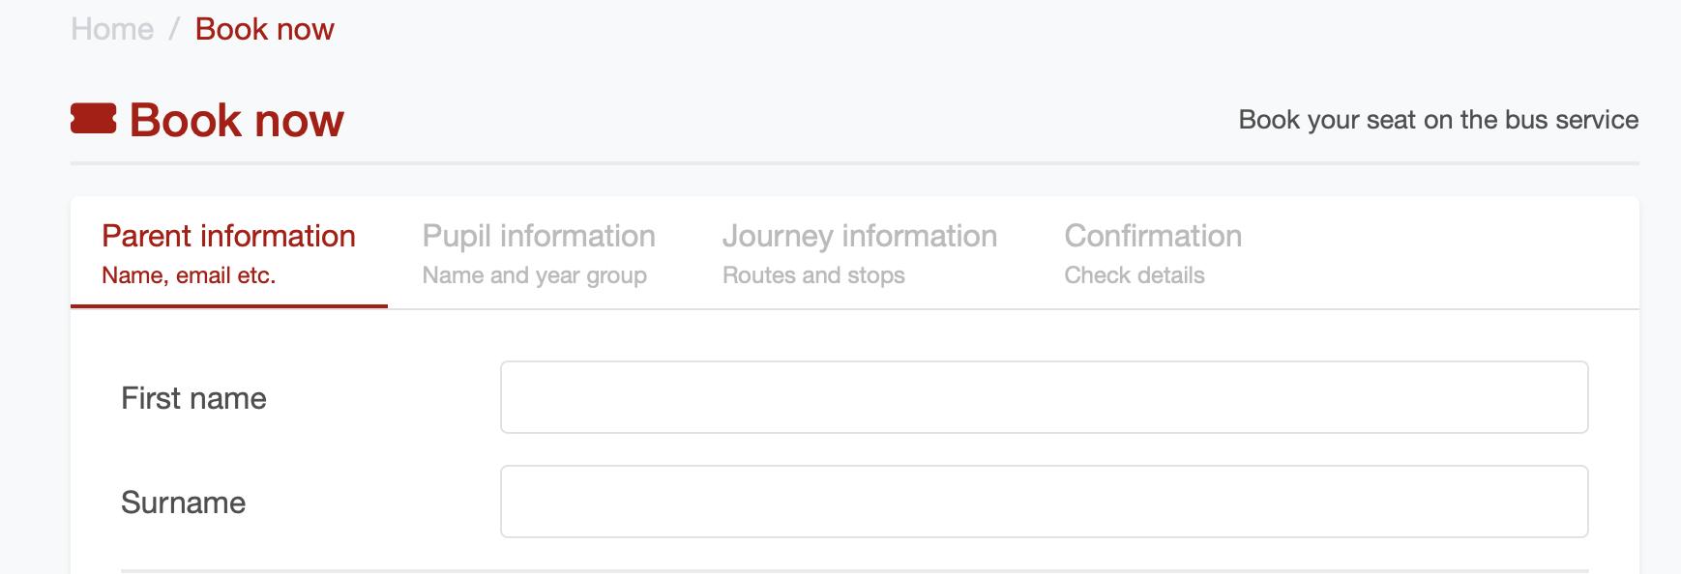Click the 'Name and year group' subtitle
Screen dimensions: 1681x574
coord(534,275)
